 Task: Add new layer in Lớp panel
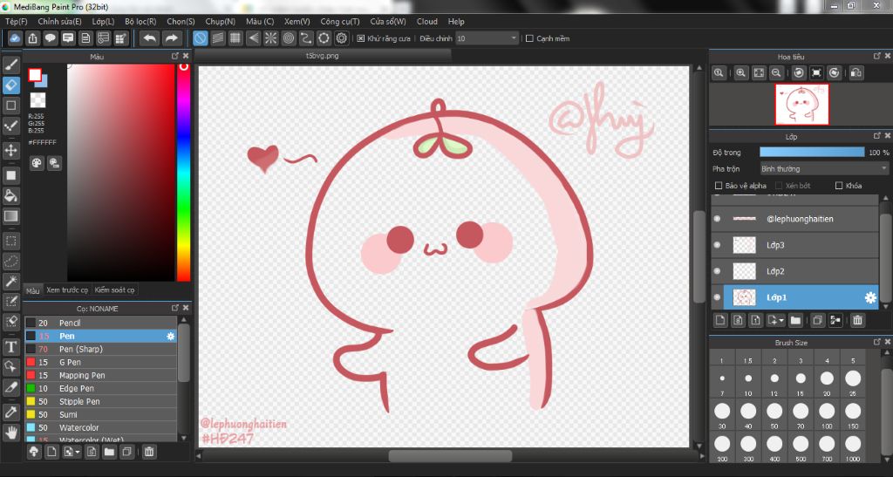(720, 320)
